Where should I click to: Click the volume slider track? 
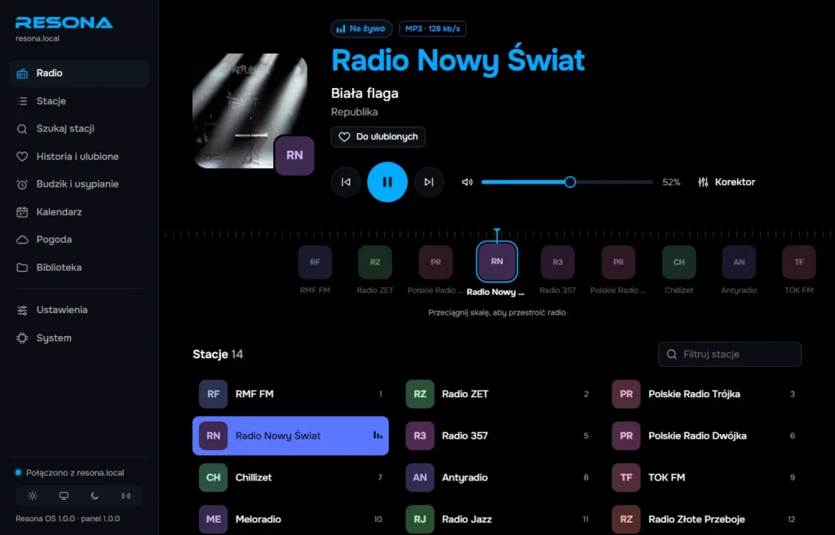click(x=567, y=182)
